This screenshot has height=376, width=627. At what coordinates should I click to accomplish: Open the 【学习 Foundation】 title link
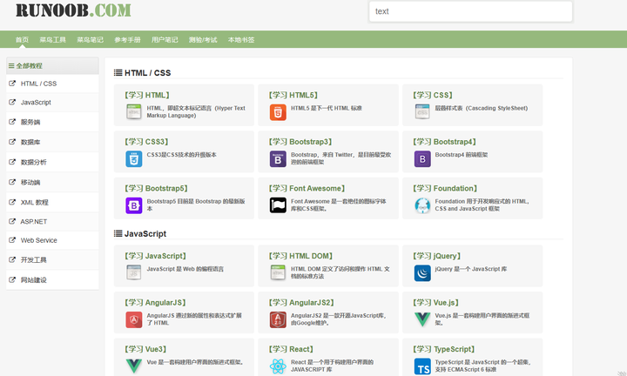pos(445,188)
